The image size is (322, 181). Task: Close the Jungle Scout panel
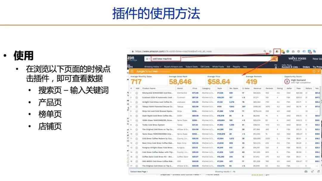pos(318,71)
